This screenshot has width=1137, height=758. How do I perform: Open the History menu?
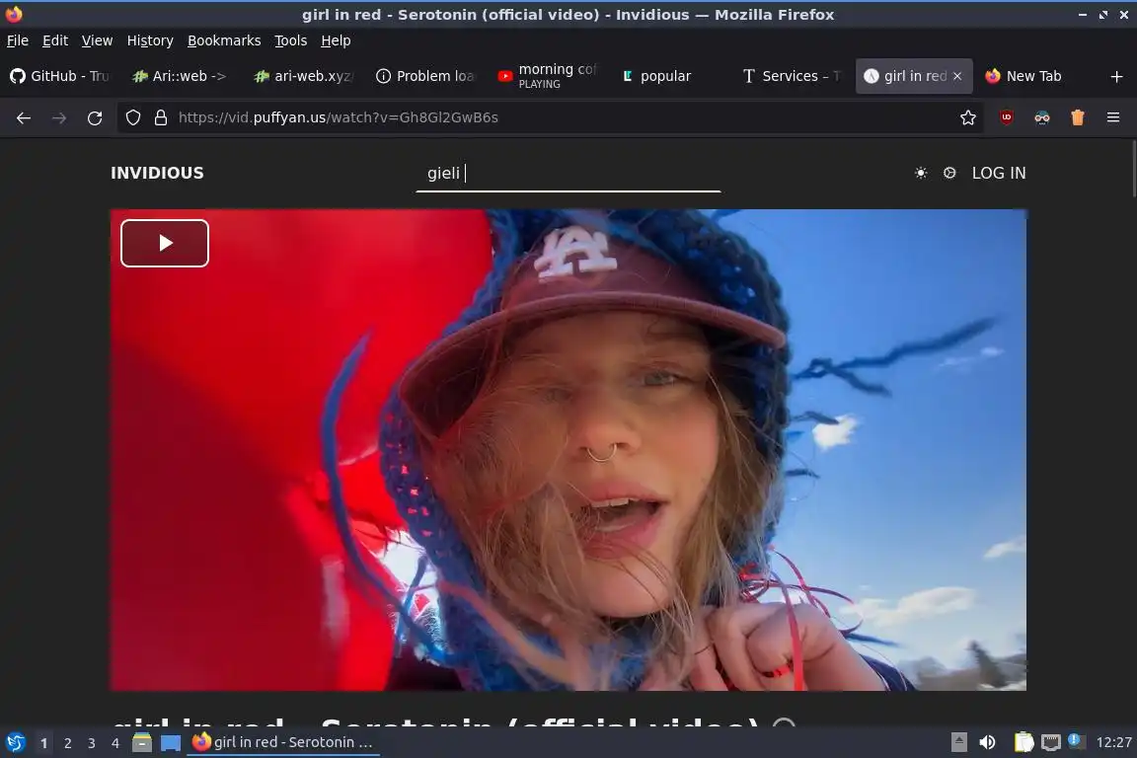tap(150, 40)
